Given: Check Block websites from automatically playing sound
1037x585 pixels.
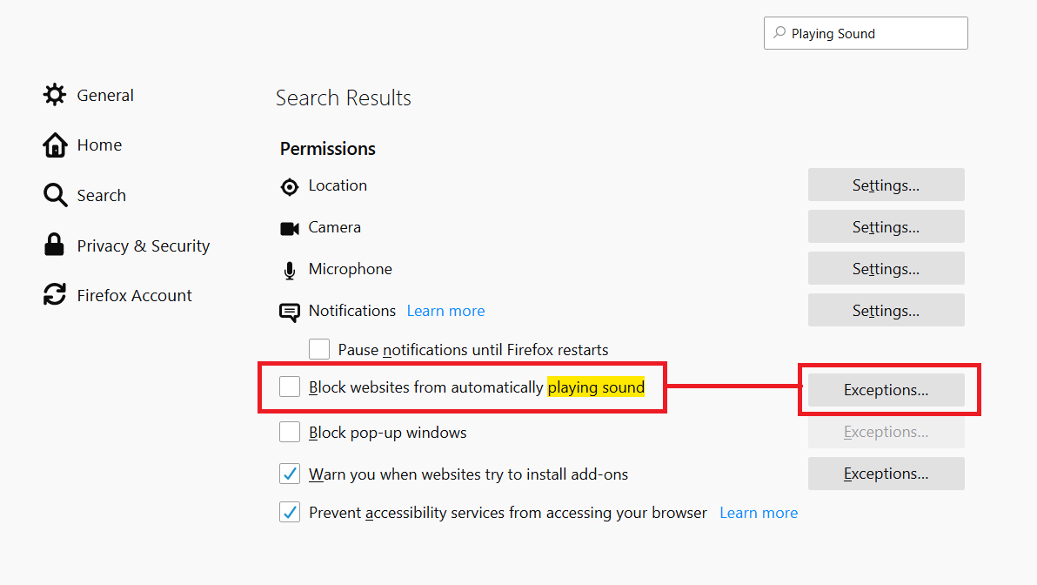Looking at the screenshot, I should pos(290,387).
